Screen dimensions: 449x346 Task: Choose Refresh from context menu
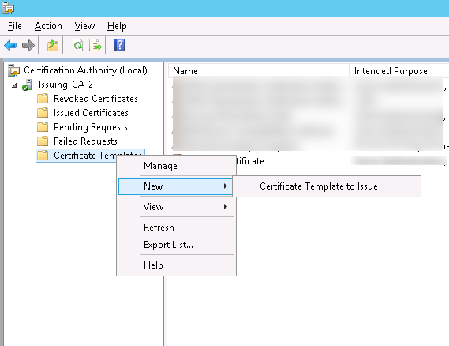176,228
